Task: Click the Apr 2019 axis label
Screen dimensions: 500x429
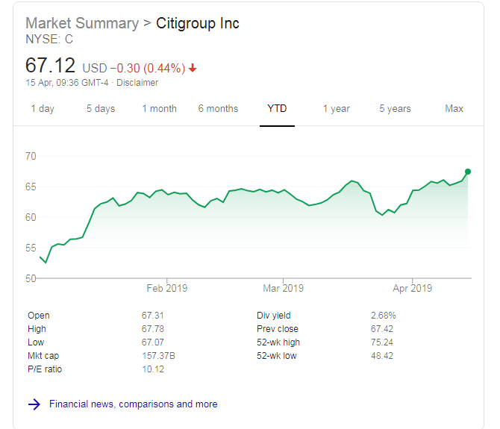Action: tap(412, 288)
